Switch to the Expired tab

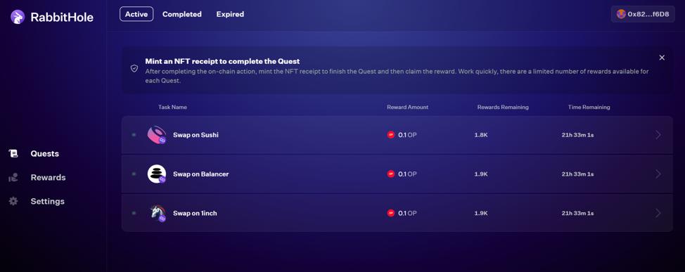(x=230, y=14)
